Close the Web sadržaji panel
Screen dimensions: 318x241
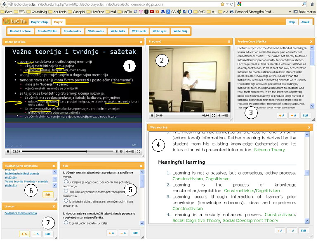pos(309,127)
